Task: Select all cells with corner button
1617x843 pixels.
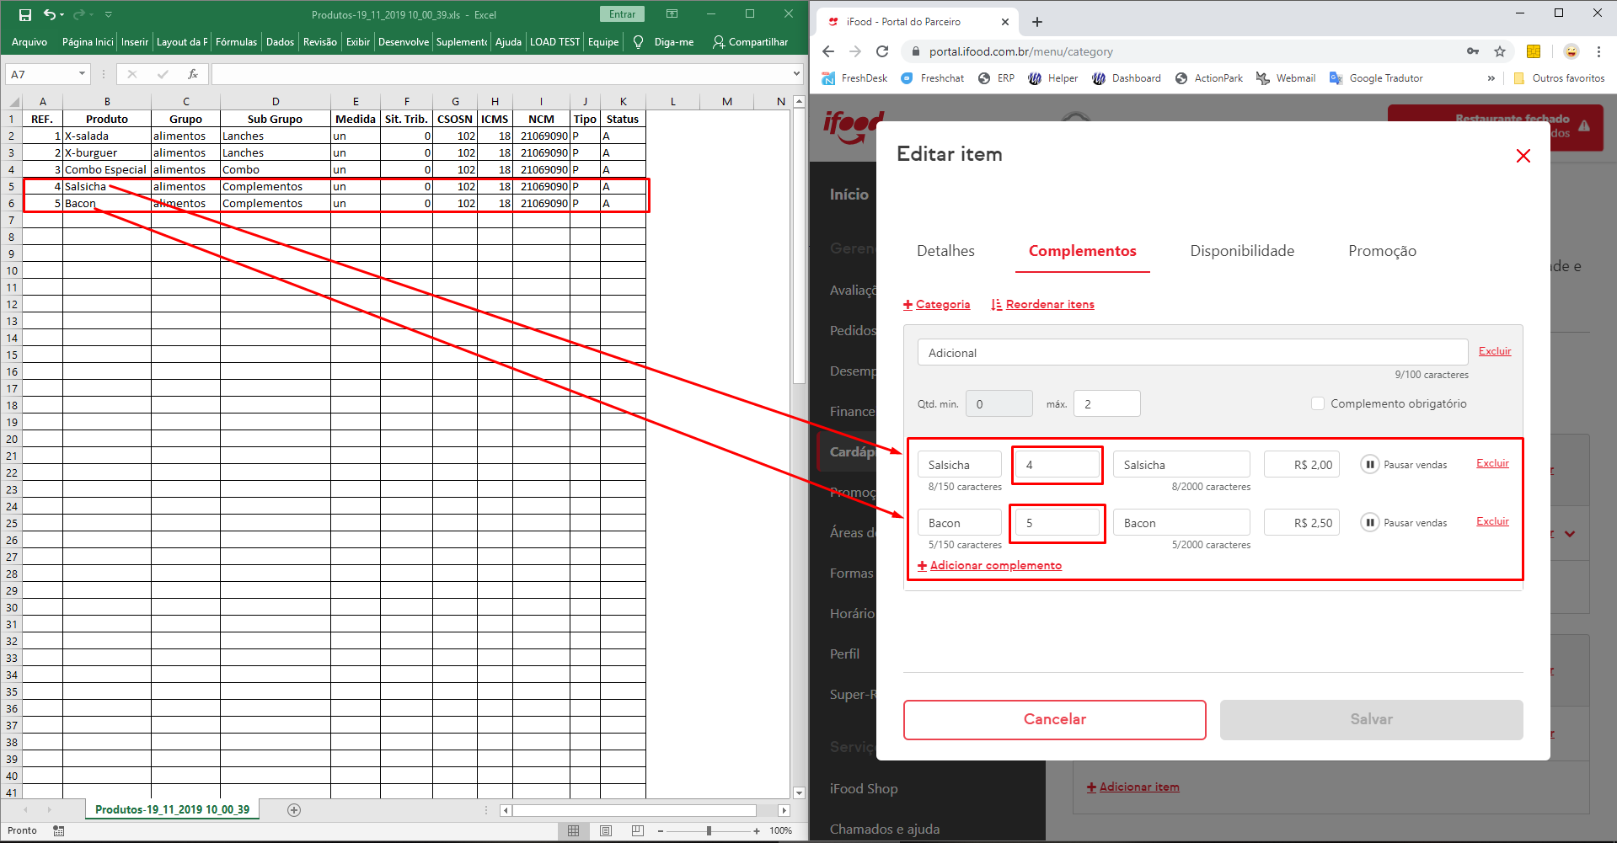Action: pyautogui.click(x=12, y=102)
